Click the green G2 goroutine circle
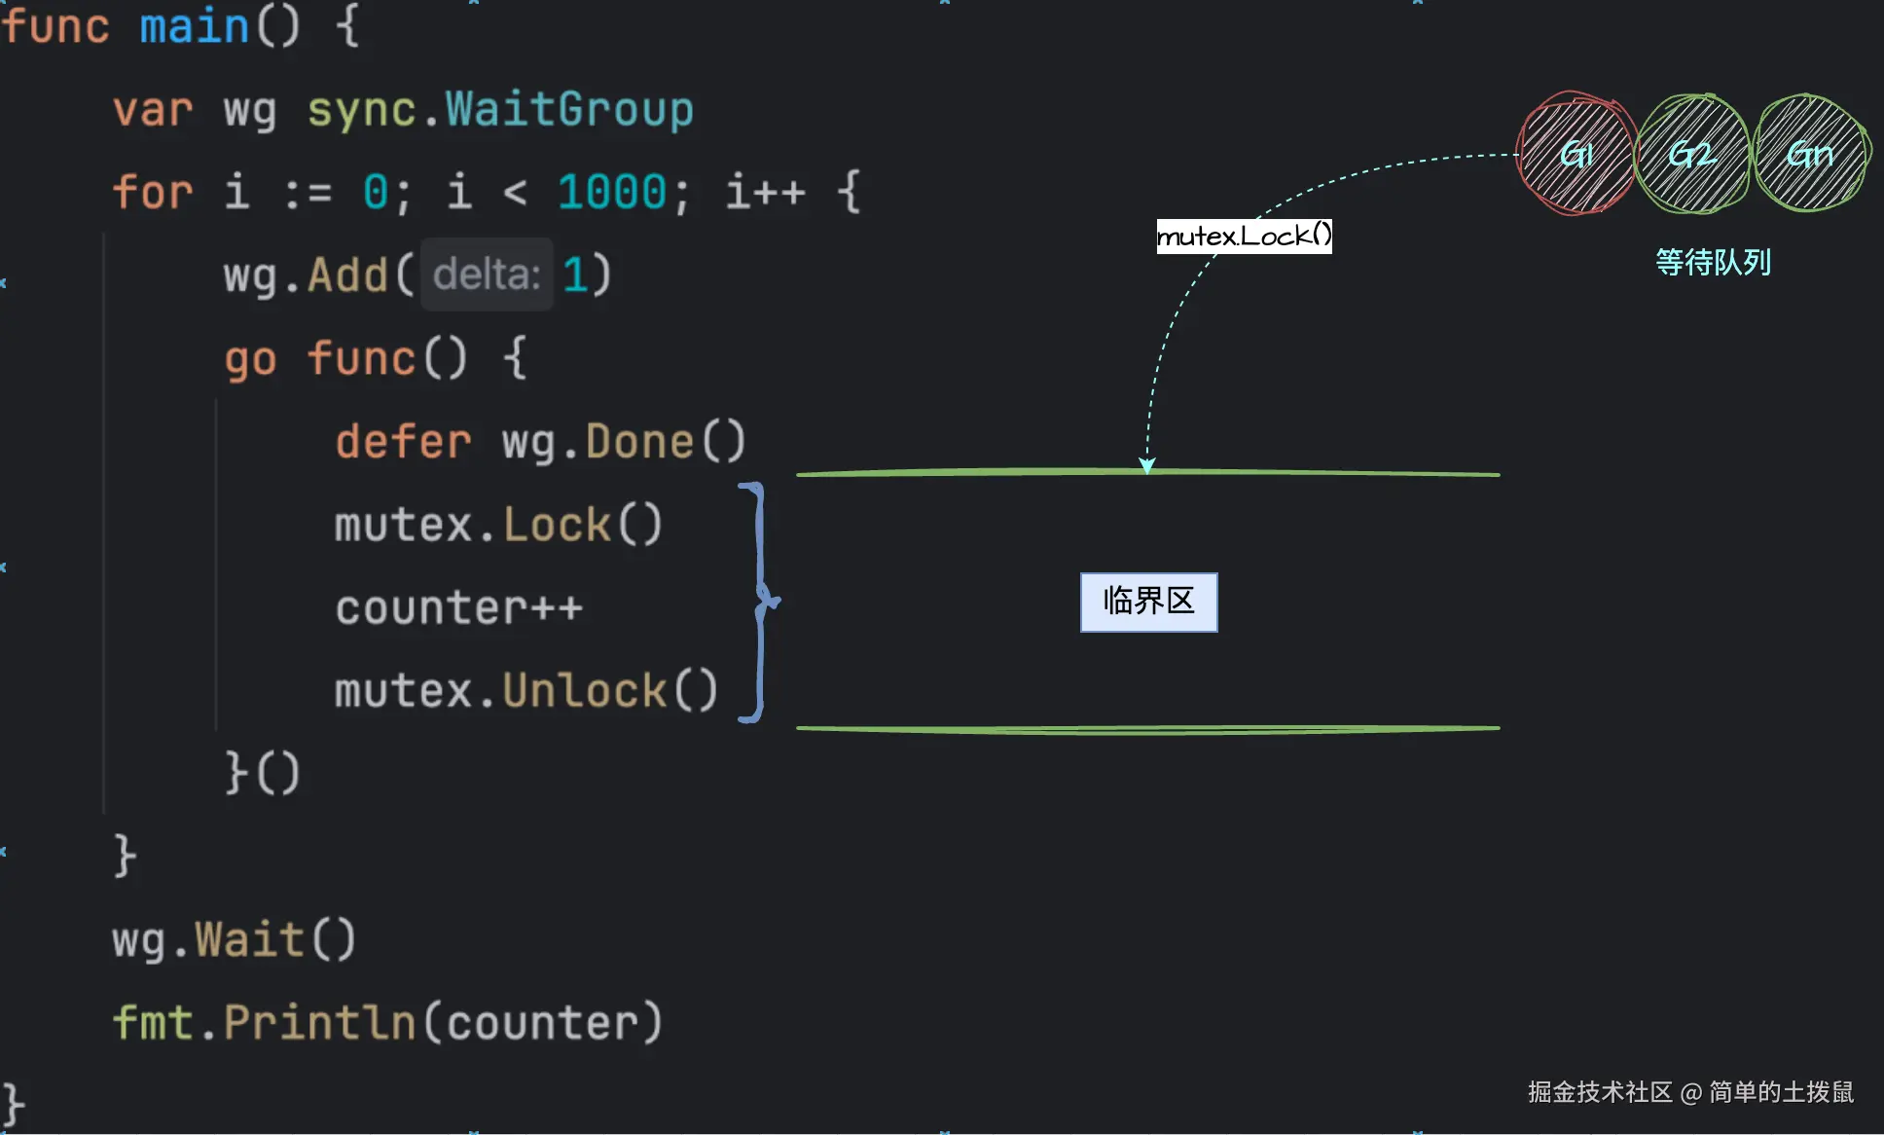 (x=1693, y=154)
